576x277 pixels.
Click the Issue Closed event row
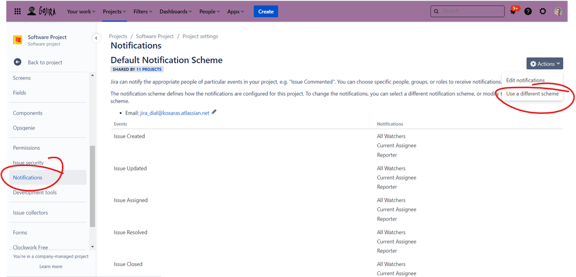point(337,268)
